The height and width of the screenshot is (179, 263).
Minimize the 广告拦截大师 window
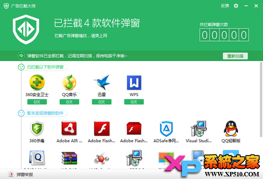tap(246, 6)
